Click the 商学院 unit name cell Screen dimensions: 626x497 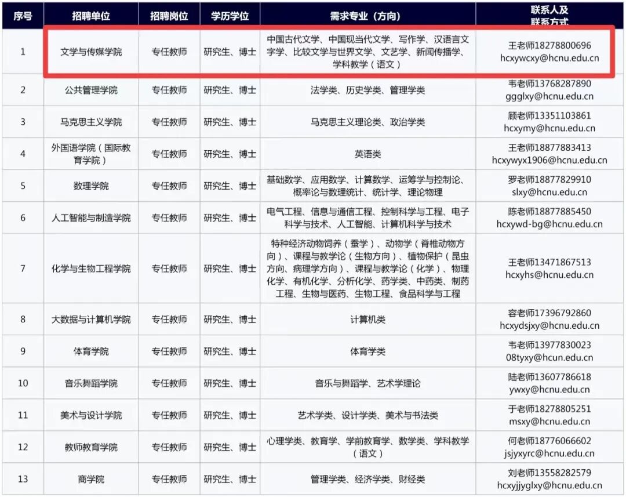coord(91,479)
